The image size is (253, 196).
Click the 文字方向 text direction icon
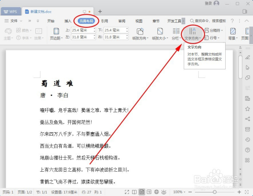click(192, 31)
